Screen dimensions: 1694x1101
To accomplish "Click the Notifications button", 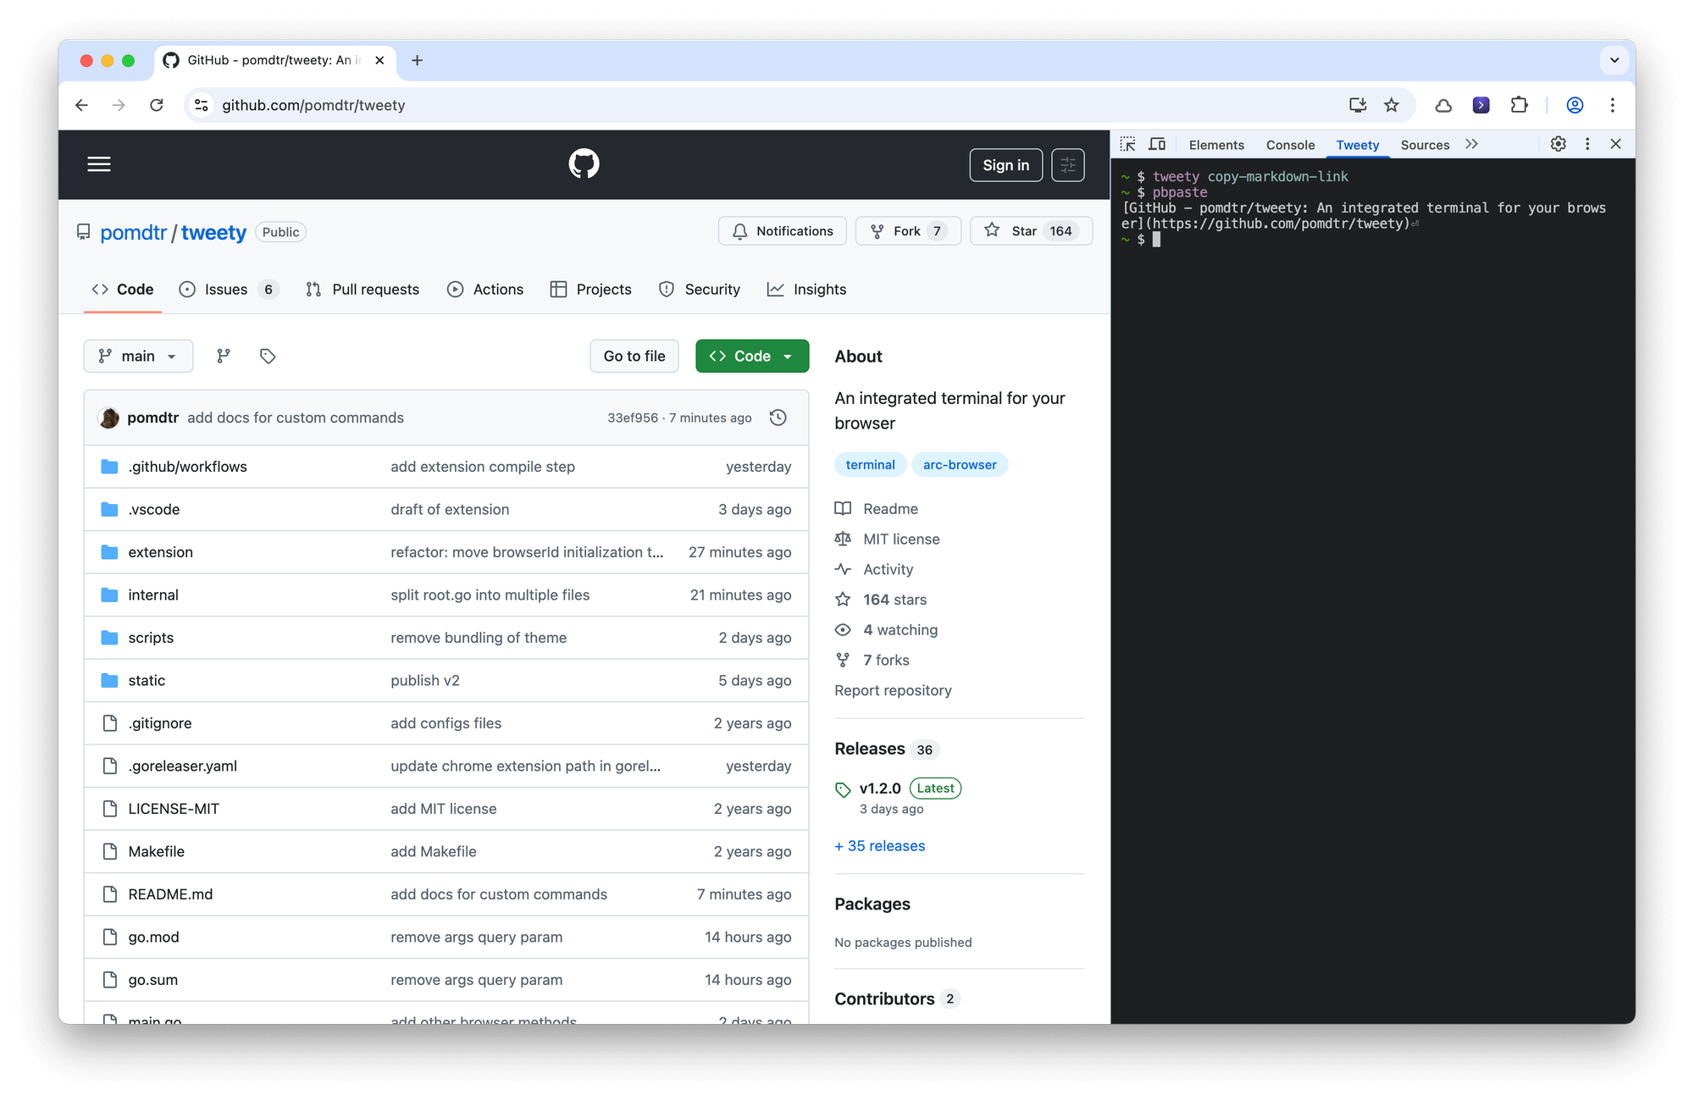I will [783, 231].
